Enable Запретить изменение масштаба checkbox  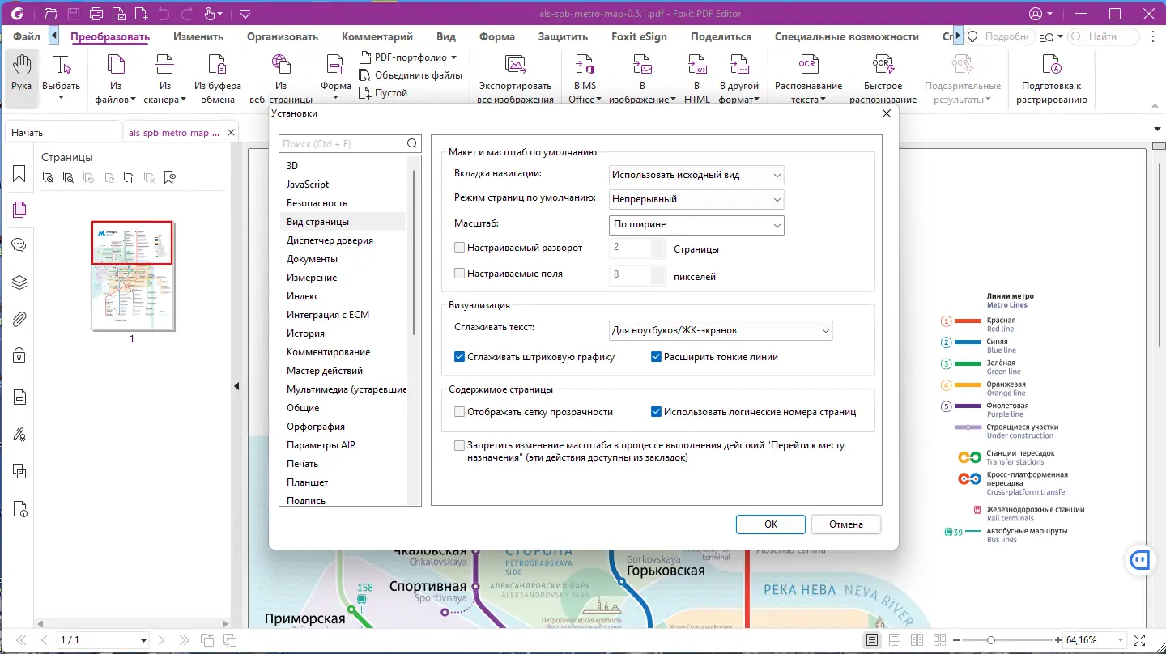pyautogui.click(x=459, y=445)
